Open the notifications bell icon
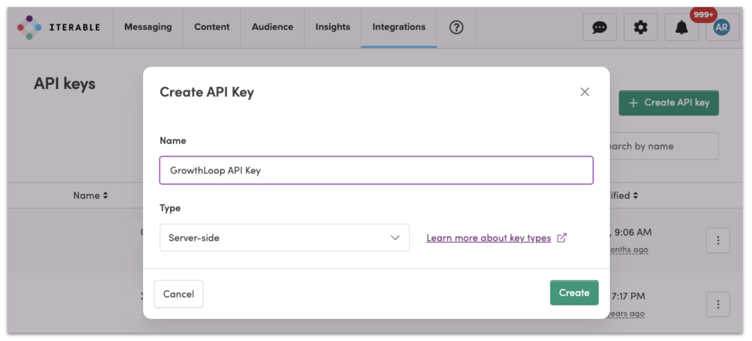Image resolution: width=752 pixels, height=341 pixels. pyautogui.click(x=682, y=28)
